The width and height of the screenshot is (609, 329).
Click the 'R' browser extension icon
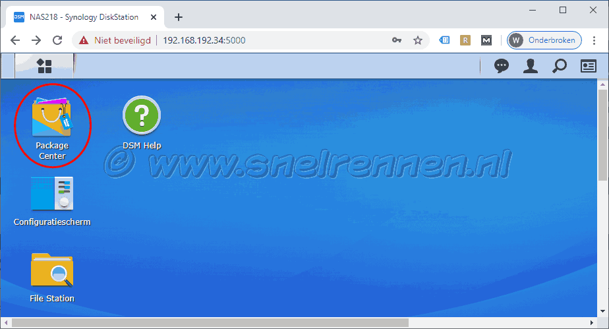(x=465, y=40)
